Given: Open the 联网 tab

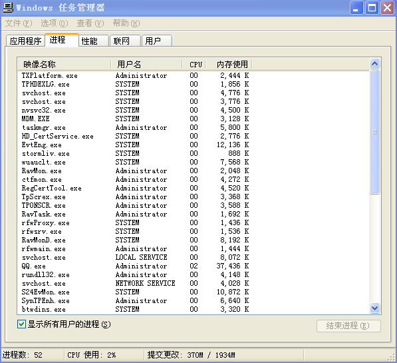Looking at the screenshot, I should (125, 41).
